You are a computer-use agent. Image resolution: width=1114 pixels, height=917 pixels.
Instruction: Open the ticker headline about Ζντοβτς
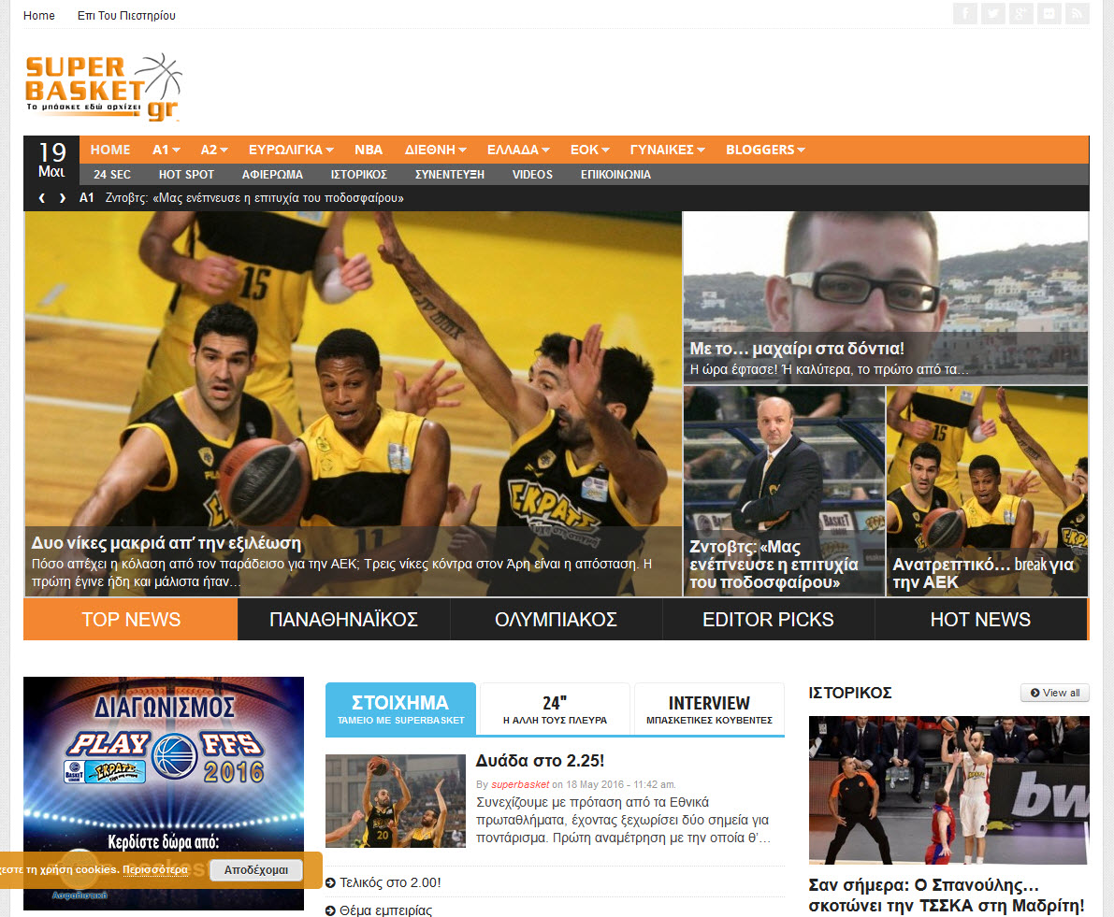[x=254, y=198]
